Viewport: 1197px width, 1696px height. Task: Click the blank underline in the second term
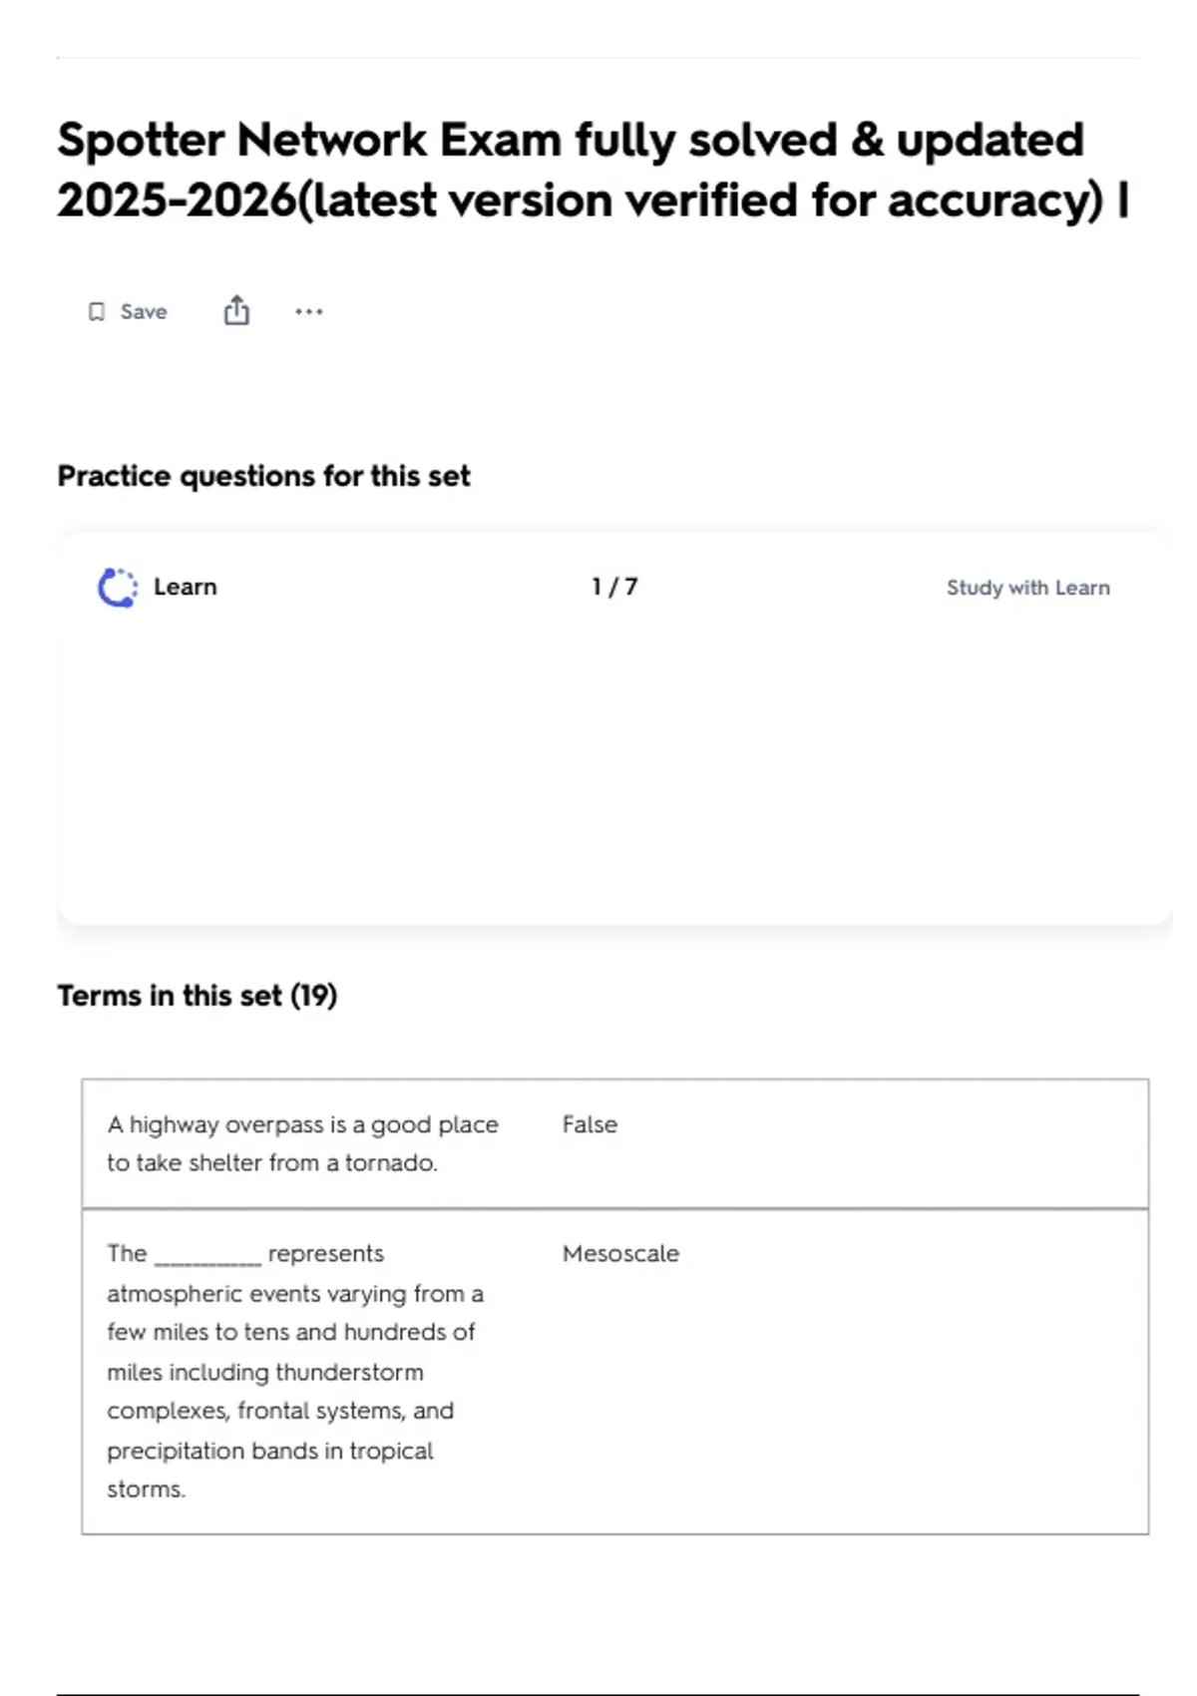point(207,1257)
